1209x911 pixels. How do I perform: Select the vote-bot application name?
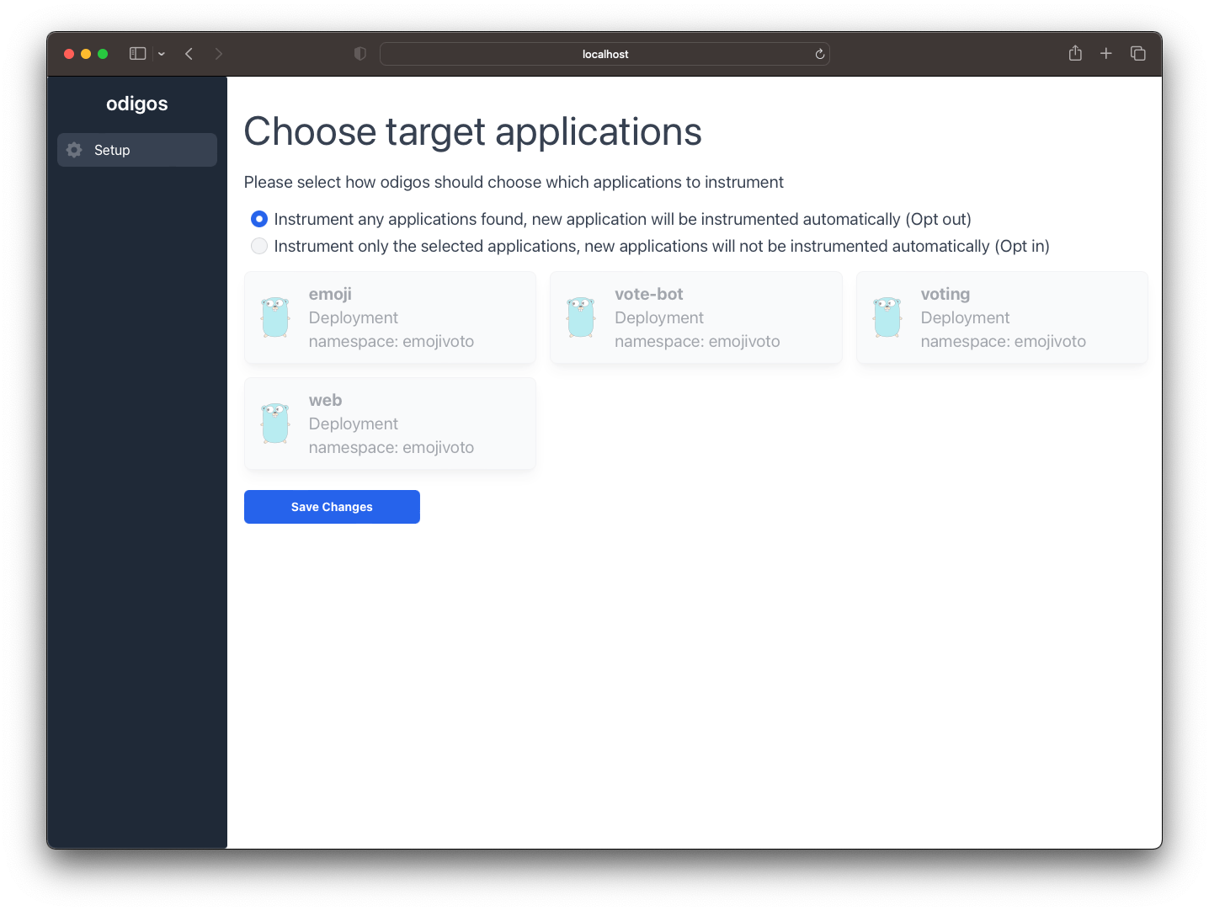(649, 294)
